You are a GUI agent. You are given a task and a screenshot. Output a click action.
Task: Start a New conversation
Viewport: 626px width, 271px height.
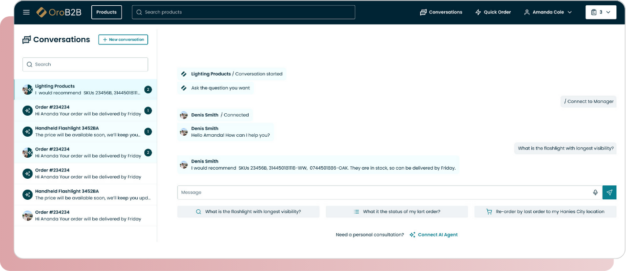[x=123, y=40]
